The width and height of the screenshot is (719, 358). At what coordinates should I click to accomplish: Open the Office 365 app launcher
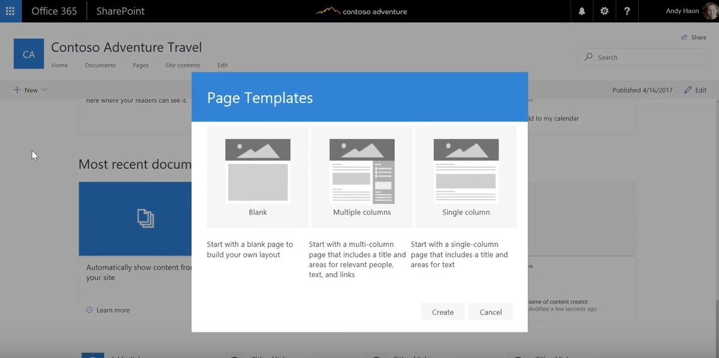click(x=10, y=11)
